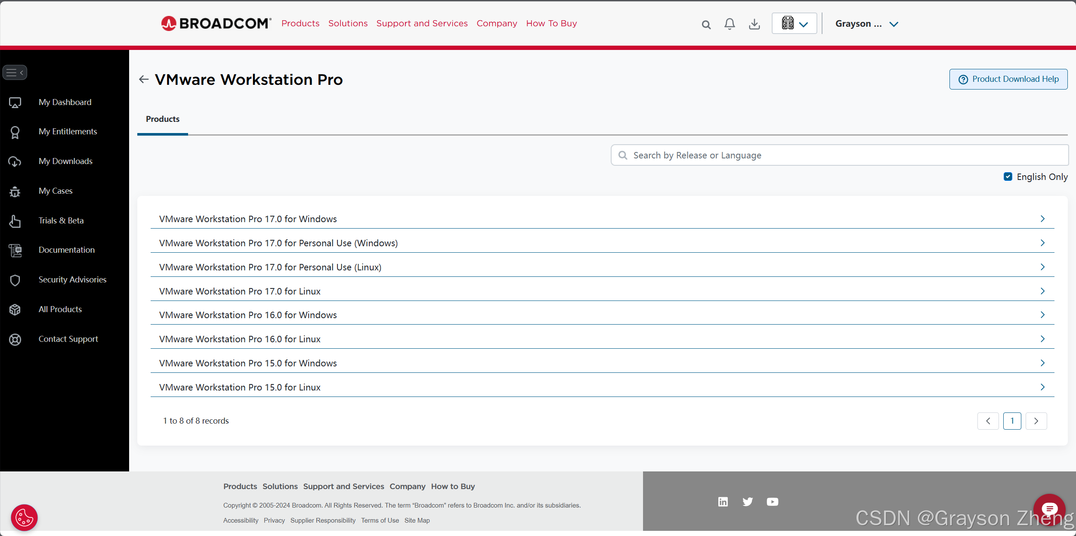Select the Products tab
1076x536 pixels.
pyautogui.click(x=163, y=119)
